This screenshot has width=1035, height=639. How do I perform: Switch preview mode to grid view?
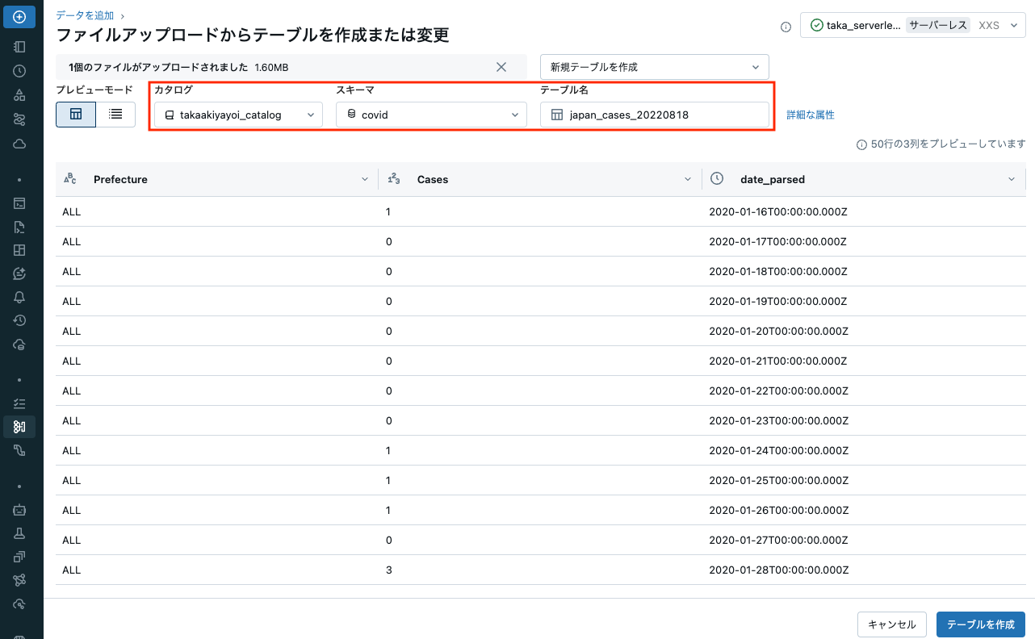(x=75, y=114)
